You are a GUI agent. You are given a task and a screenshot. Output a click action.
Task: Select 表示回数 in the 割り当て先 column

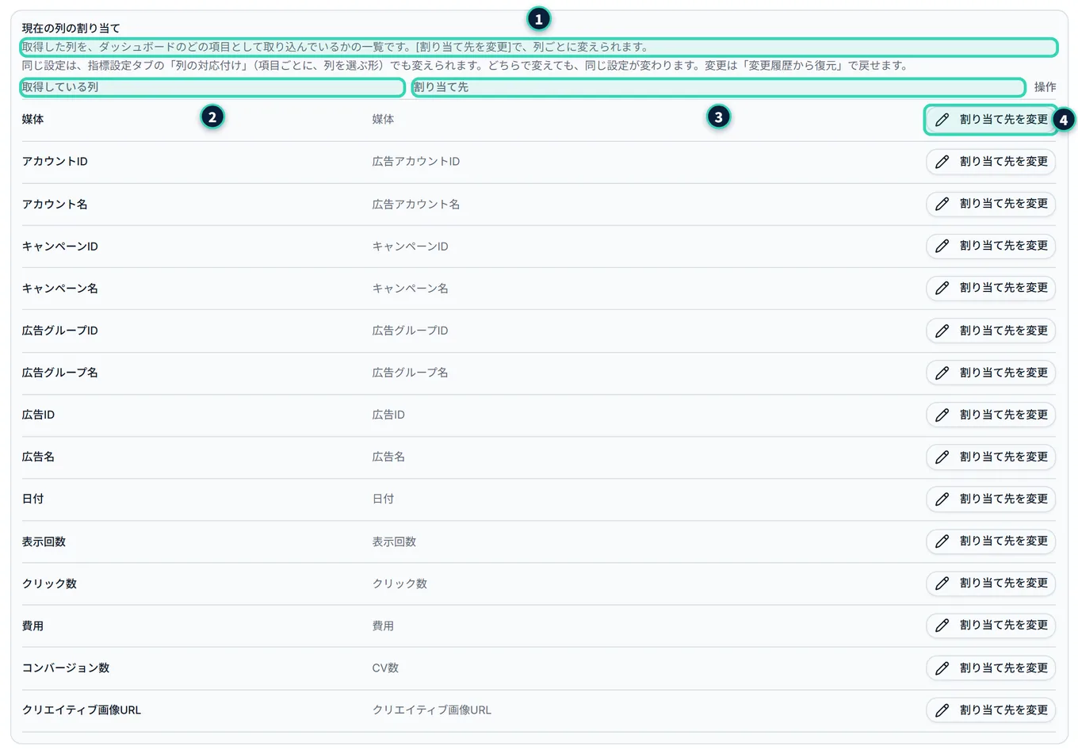[x=394, y=542]
